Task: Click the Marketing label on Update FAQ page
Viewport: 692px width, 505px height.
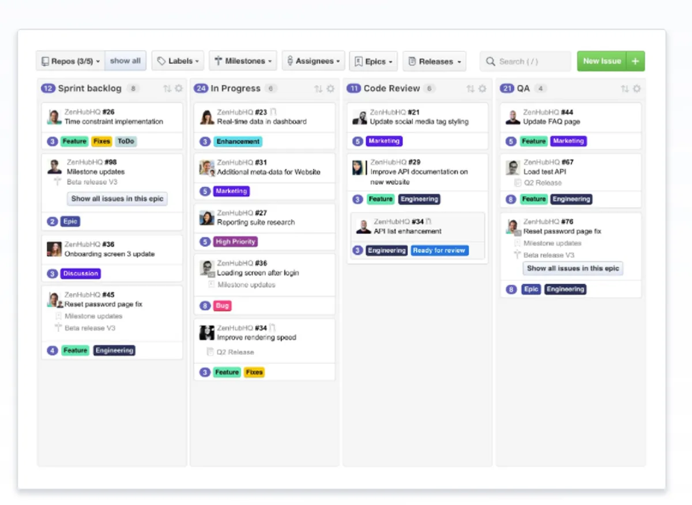Action: 569,141
